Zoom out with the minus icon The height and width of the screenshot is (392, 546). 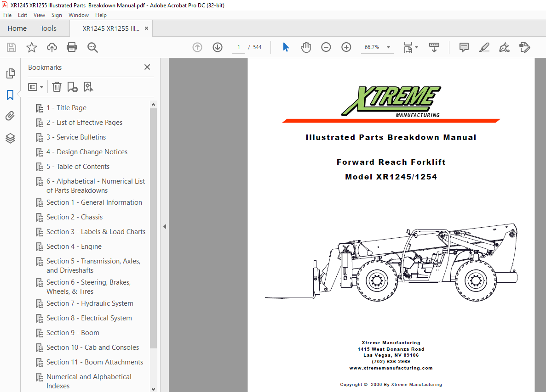[x=326, y=47]
